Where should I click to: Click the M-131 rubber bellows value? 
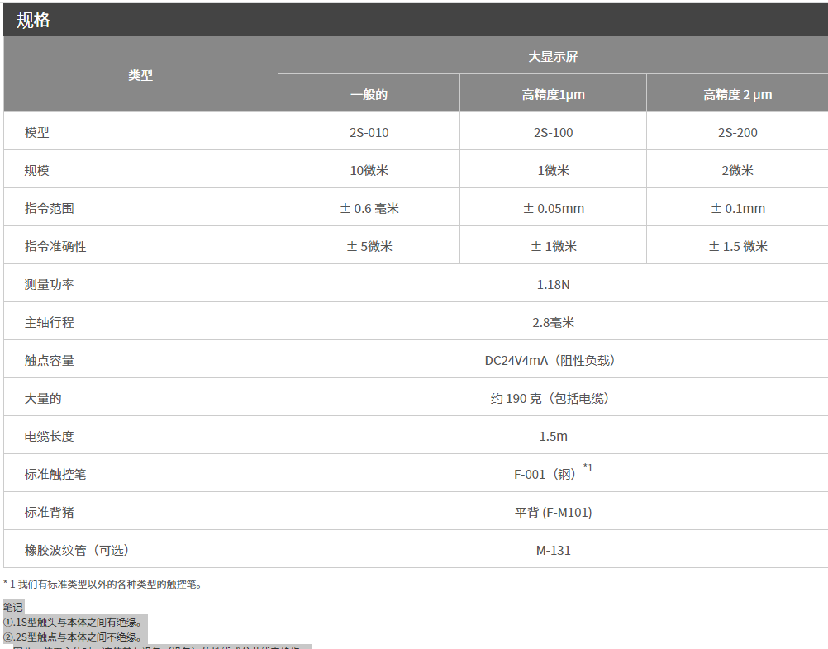[552, 550]
